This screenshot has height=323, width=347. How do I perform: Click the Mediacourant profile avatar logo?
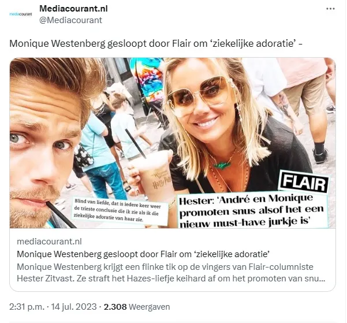click(x=21, y=14)
